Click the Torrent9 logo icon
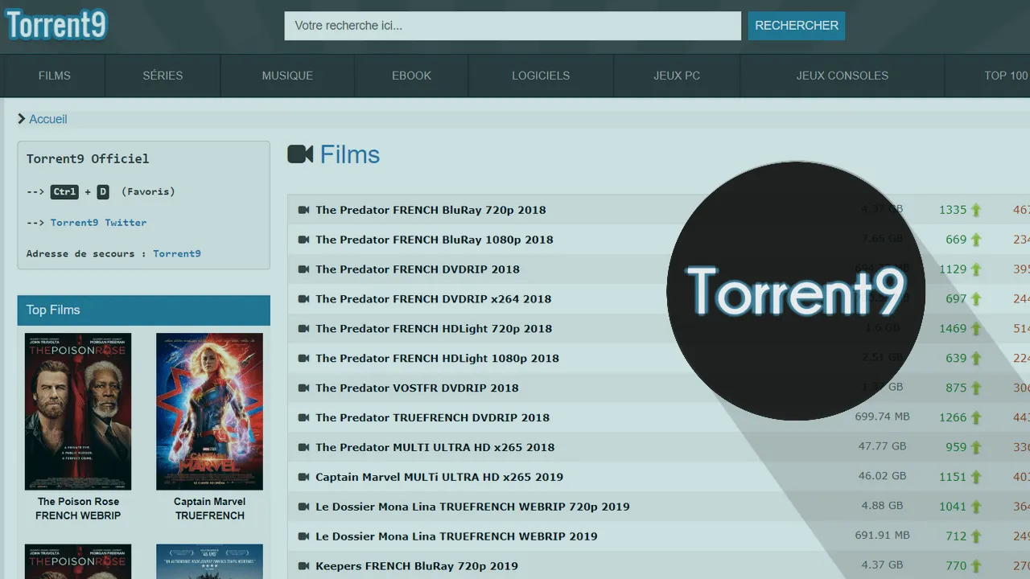 [55, 24]
